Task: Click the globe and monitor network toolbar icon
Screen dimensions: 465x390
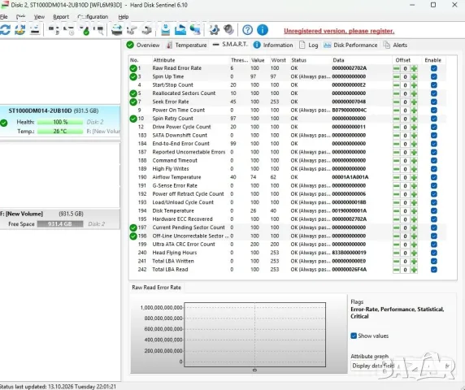Action: (195, 30)
